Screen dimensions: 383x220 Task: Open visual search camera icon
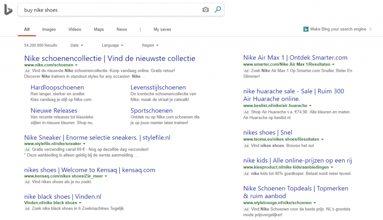tap(205, 10)
